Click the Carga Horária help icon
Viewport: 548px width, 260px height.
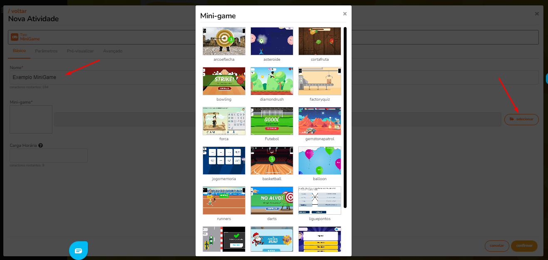coord(41,146)
